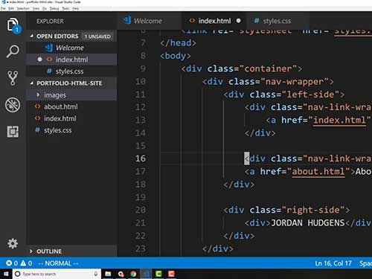The height and width of the screenshot is (279, 372).
Task: Open the Search view magnifier icon
Action: point(13,51)
